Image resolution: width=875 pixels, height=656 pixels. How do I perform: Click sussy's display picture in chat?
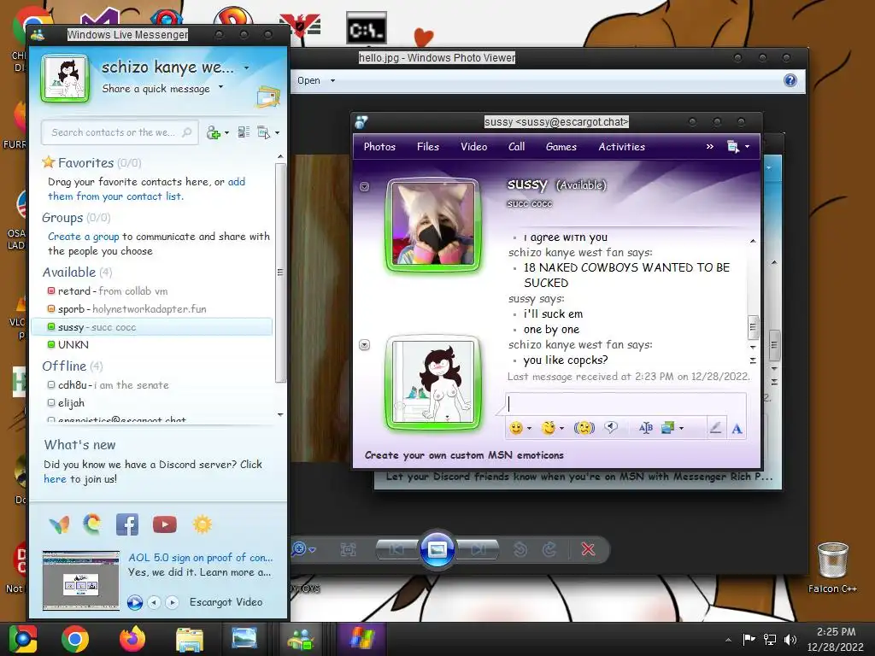pyautogui.click(x=433, y=225)
